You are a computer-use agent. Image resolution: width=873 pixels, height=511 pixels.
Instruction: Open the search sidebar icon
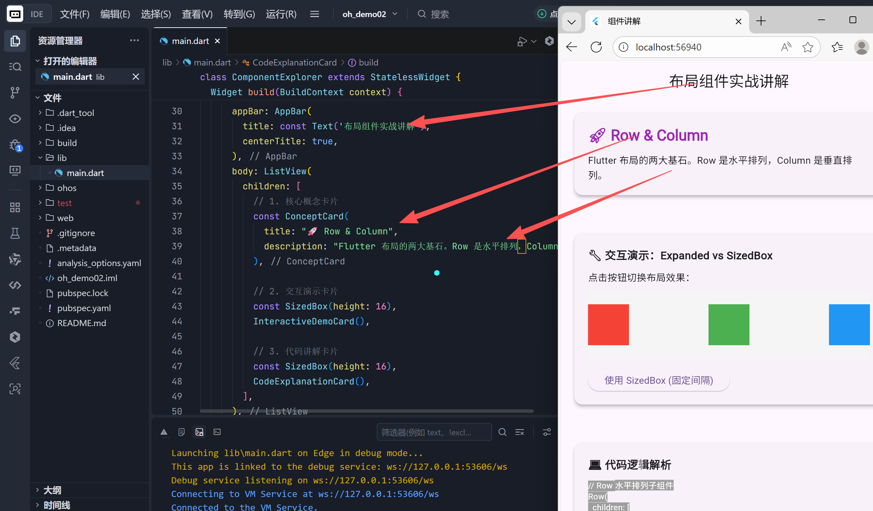pyautogui.click(x=15, y=67)
